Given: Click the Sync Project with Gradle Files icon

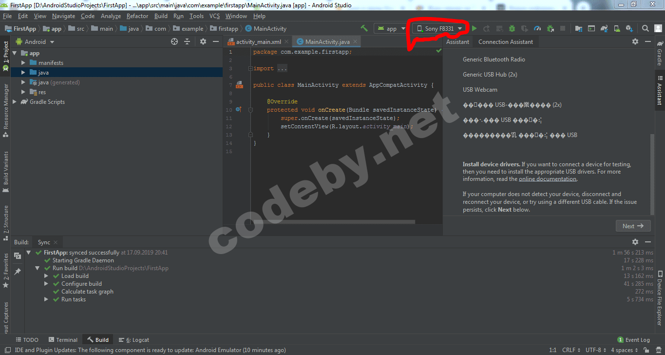Looking at the screenshot, I should 604,29.
